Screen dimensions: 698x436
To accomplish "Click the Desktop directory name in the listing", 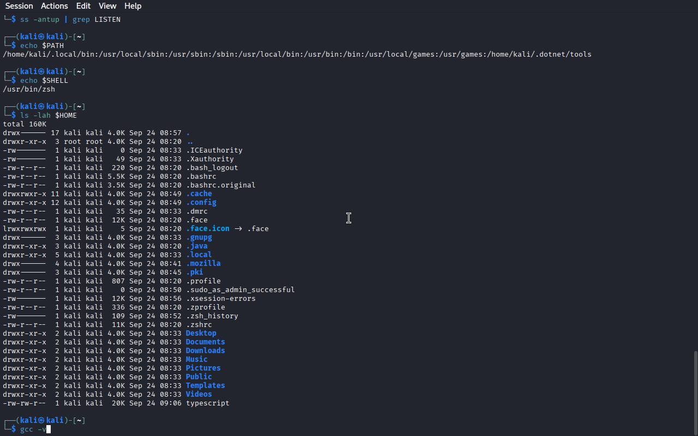I will [x=201, y=334].
